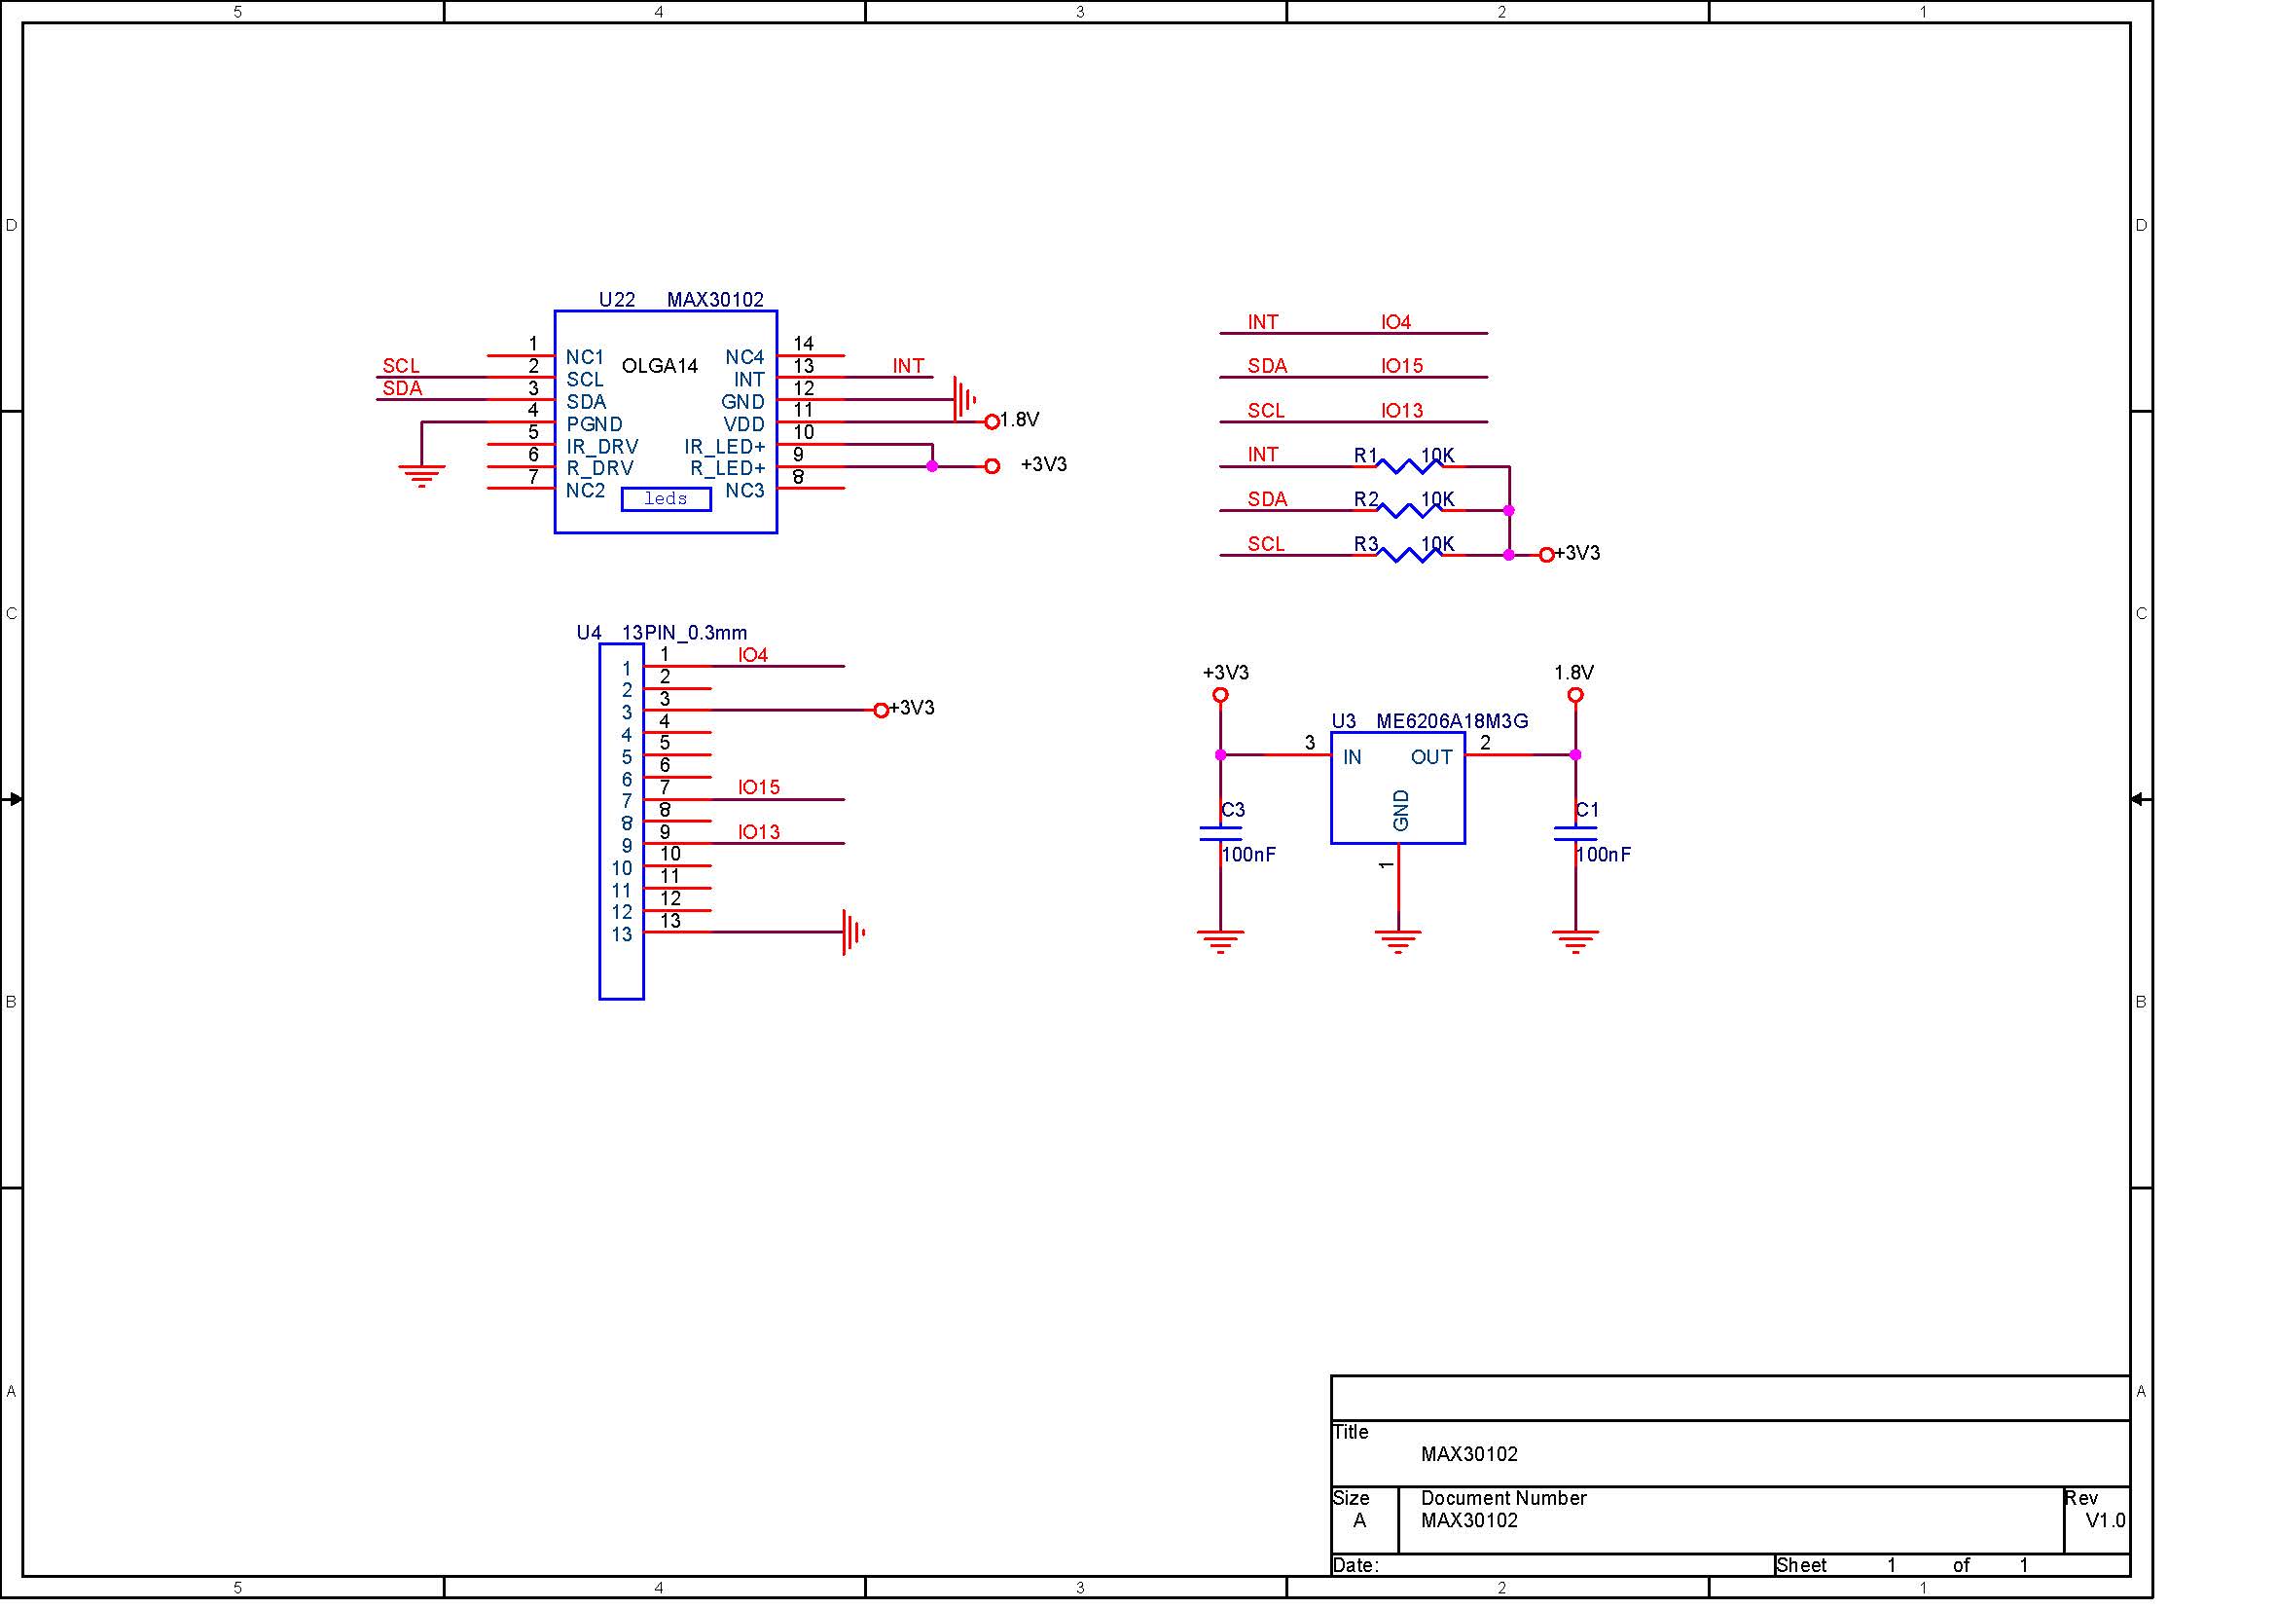Click the SCL net label left of U22
This screenshot has height=1609, width=2276.
coord(401,366)
